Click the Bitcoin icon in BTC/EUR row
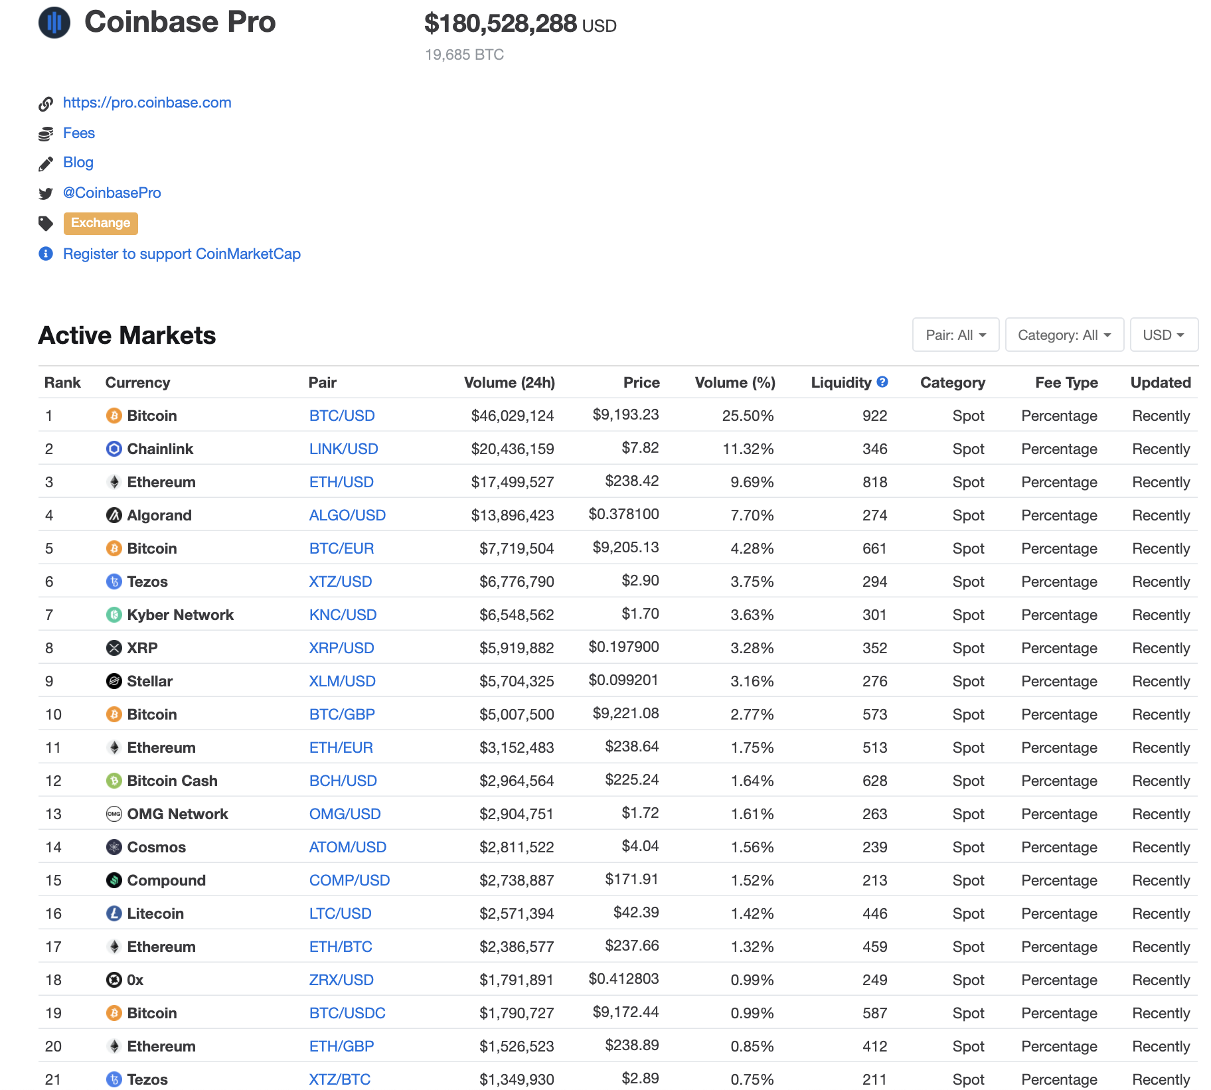Image resolution: width=1211 pixels, height=1090 pixels. (114, 548)
